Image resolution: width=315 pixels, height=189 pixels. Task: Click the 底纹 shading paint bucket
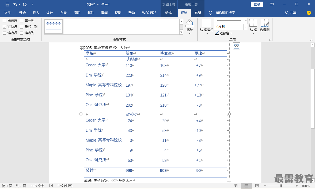[x=190, y=23]
